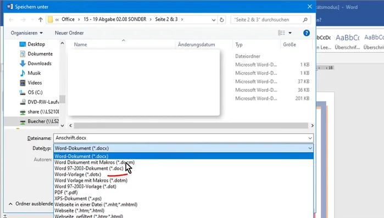
Task: Choose XPS-Dokument (*.xps) type
Action: point(183,198)
